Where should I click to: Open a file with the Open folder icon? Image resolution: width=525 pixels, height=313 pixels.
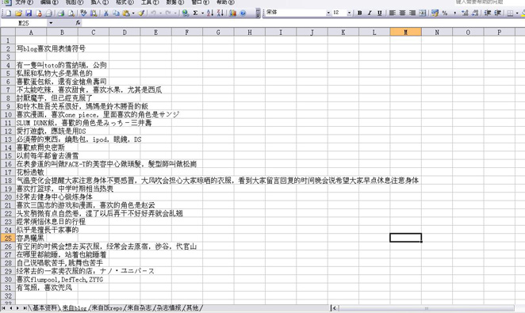point(19,13)
